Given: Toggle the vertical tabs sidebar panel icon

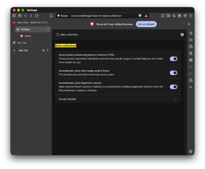Looking at the screenshot, I should [x=14, y=16].
